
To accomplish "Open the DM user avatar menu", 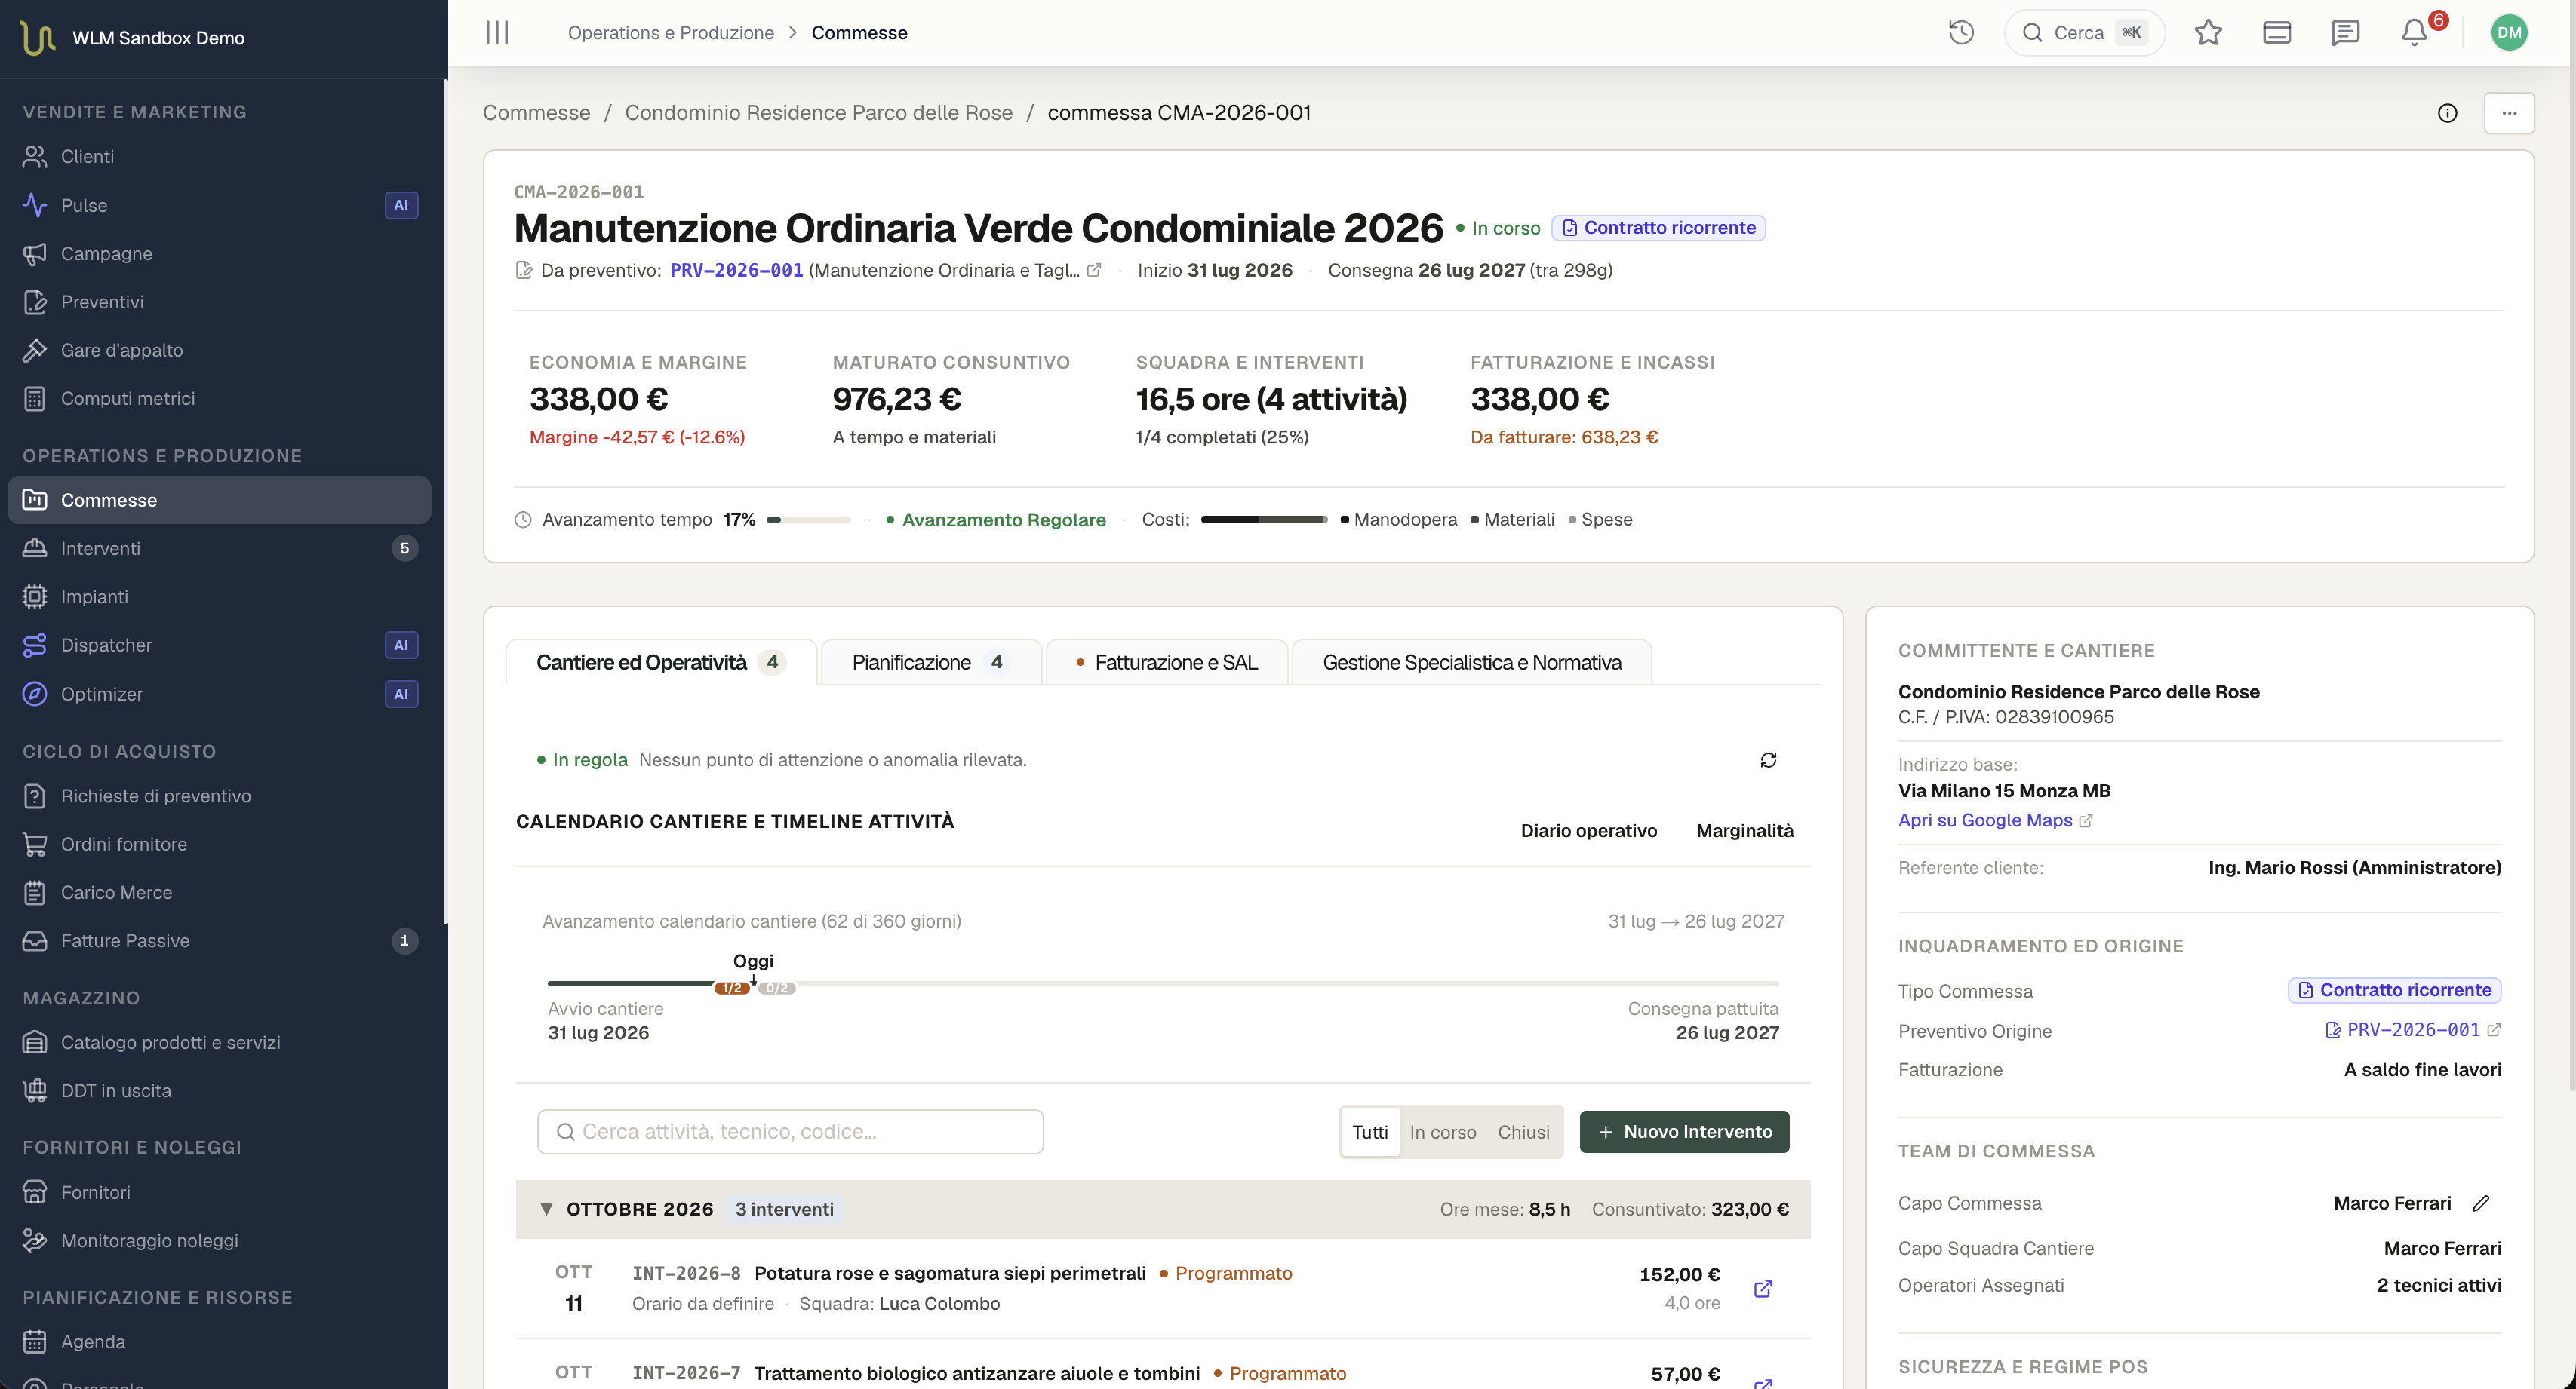I will (2509, 33).
